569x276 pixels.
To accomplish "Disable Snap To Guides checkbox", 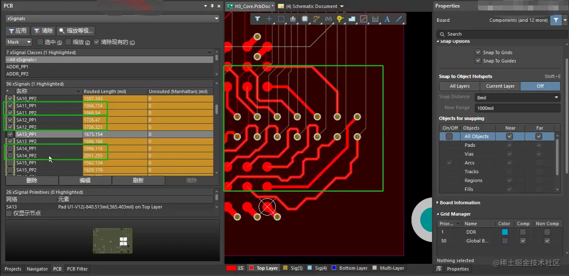I will 478,60.
